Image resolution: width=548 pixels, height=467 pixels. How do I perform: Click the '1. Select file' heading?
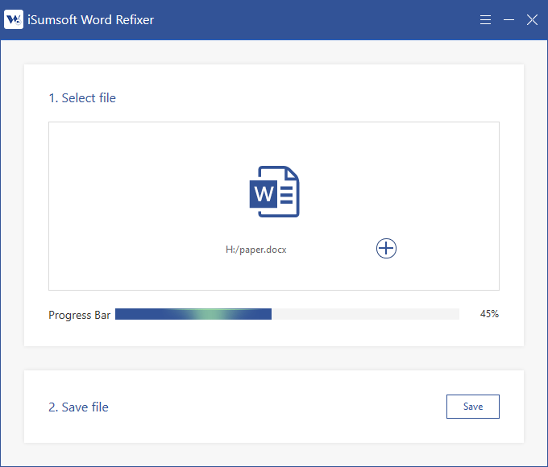point(82,98)
